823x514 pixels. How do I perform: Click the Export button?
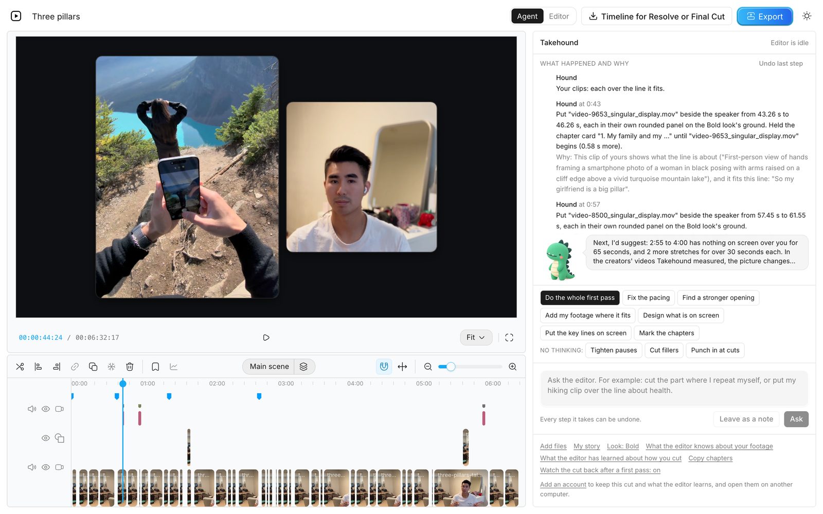pyautogui.click(x=765, y=16)
